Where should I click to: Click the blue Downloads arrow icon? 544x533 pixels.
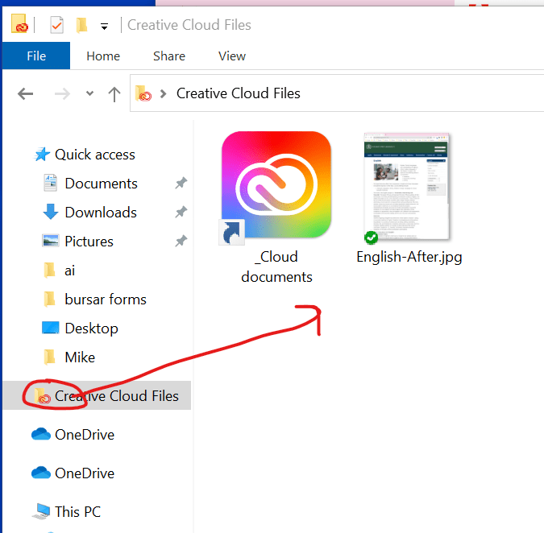click(51, 212)
